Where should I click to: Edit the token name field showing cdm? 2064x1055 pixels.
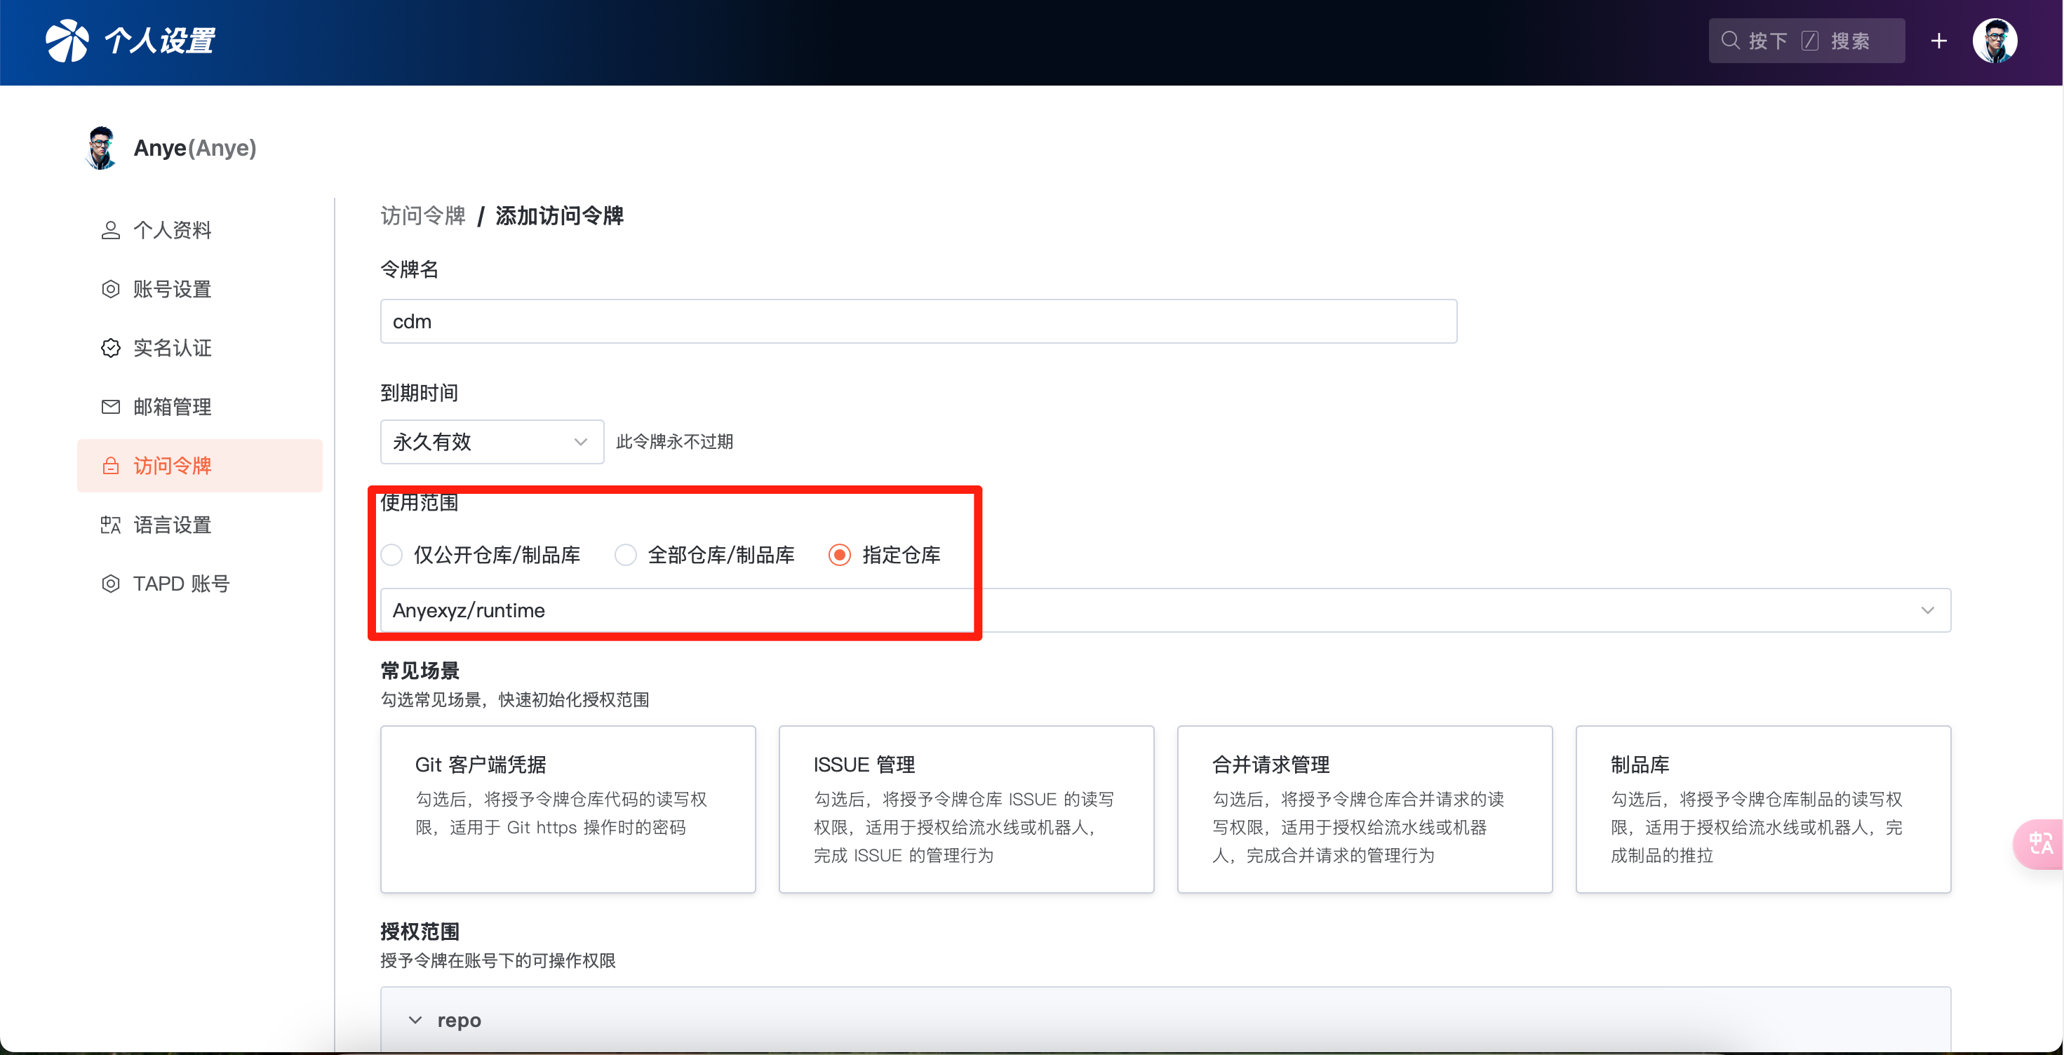tap(918, 321)
